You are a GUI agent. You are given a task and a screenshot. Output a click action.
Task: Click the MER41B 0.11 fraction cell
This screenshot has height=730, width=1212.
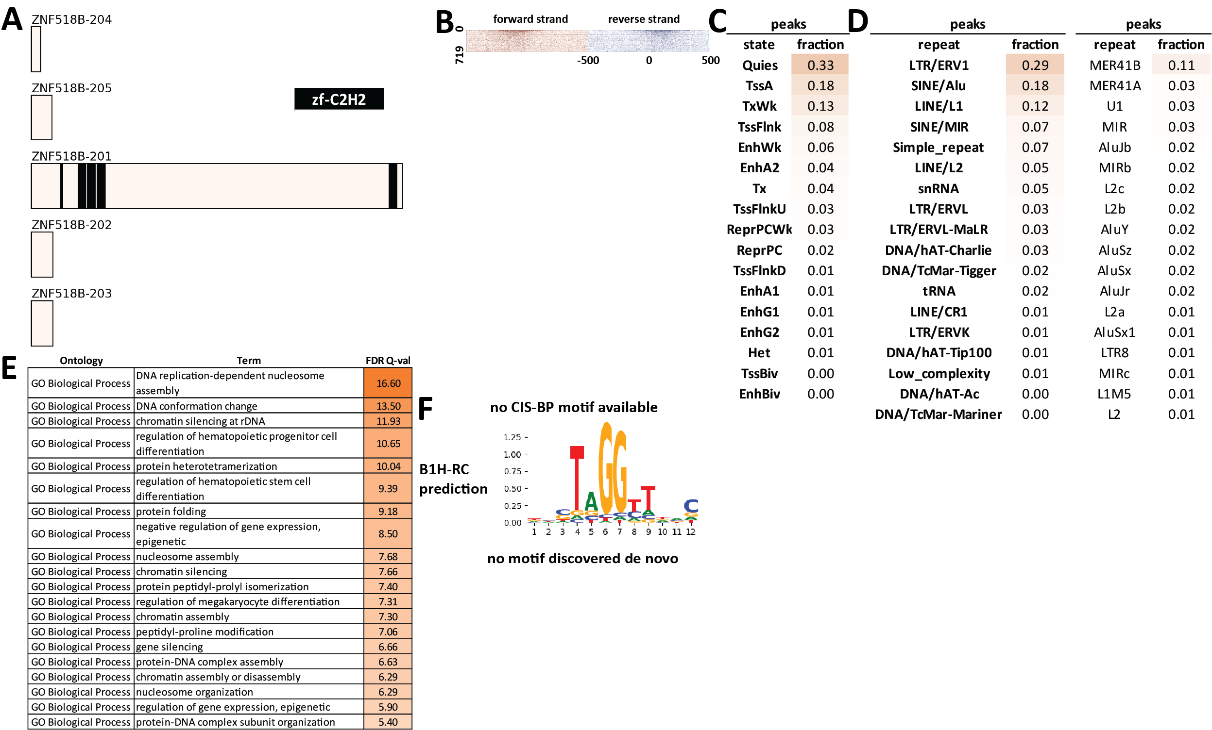(x=1180, y=65)
